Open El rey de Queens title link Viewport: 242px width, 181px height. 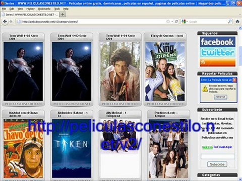[x=167, y=36]
